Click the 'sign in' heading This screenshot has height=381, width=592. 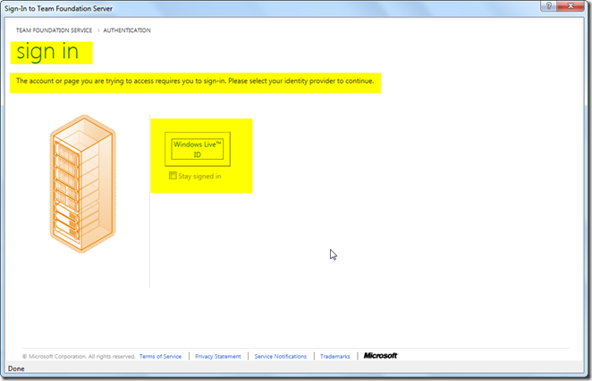pyautogui.click(x=47, y=52)
